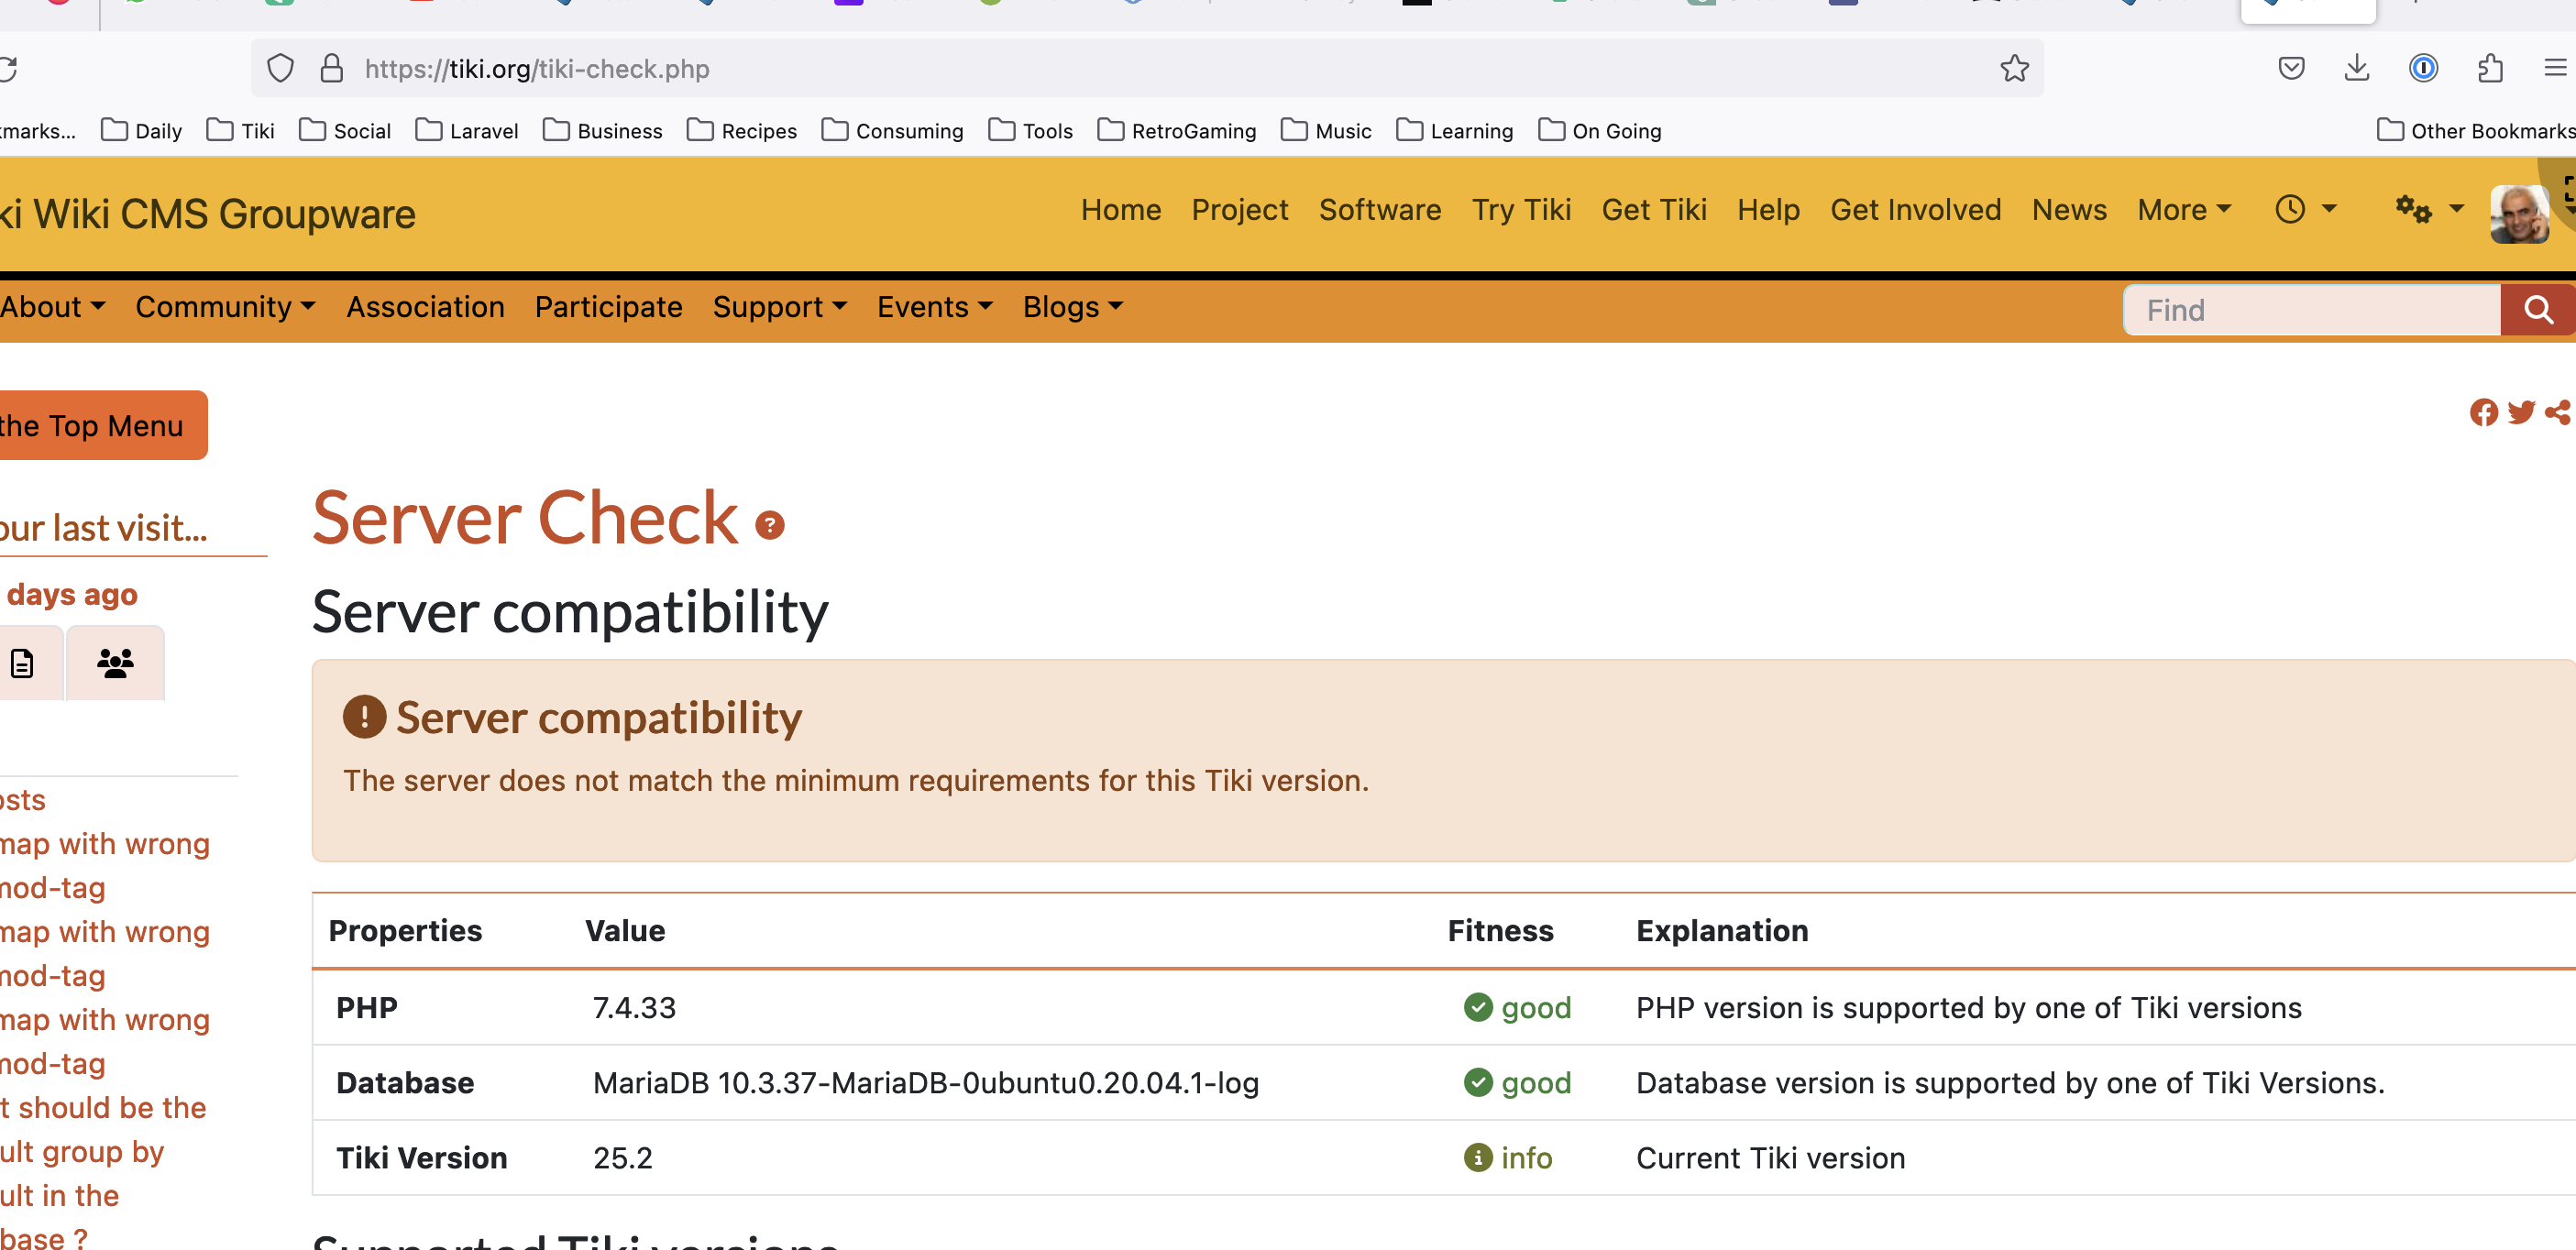Open the Tiki bookmarks folder
2576x1250 pixels.
(x=240, y=131)
